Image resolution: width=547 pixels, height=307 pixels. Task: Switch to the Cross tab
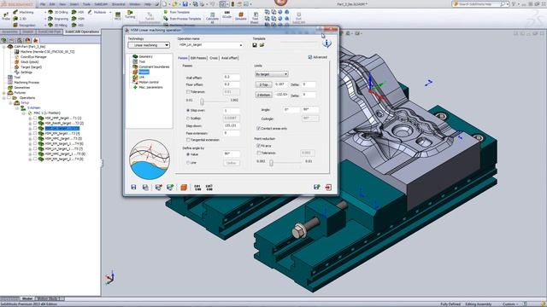pos(214,58)
